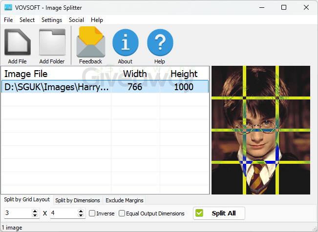Click the Add Folder icon
The width and height of the screenshot is (318, 232).
[52, 42]
